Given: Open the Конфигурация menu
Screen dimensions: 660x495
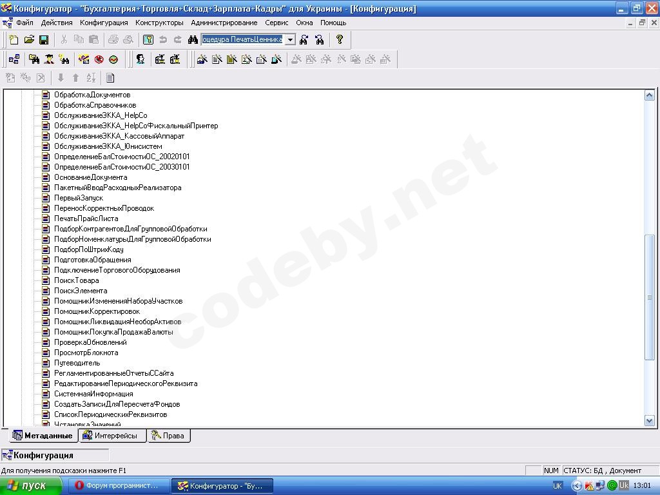Looking at the screenshot, I should [104, 23].
